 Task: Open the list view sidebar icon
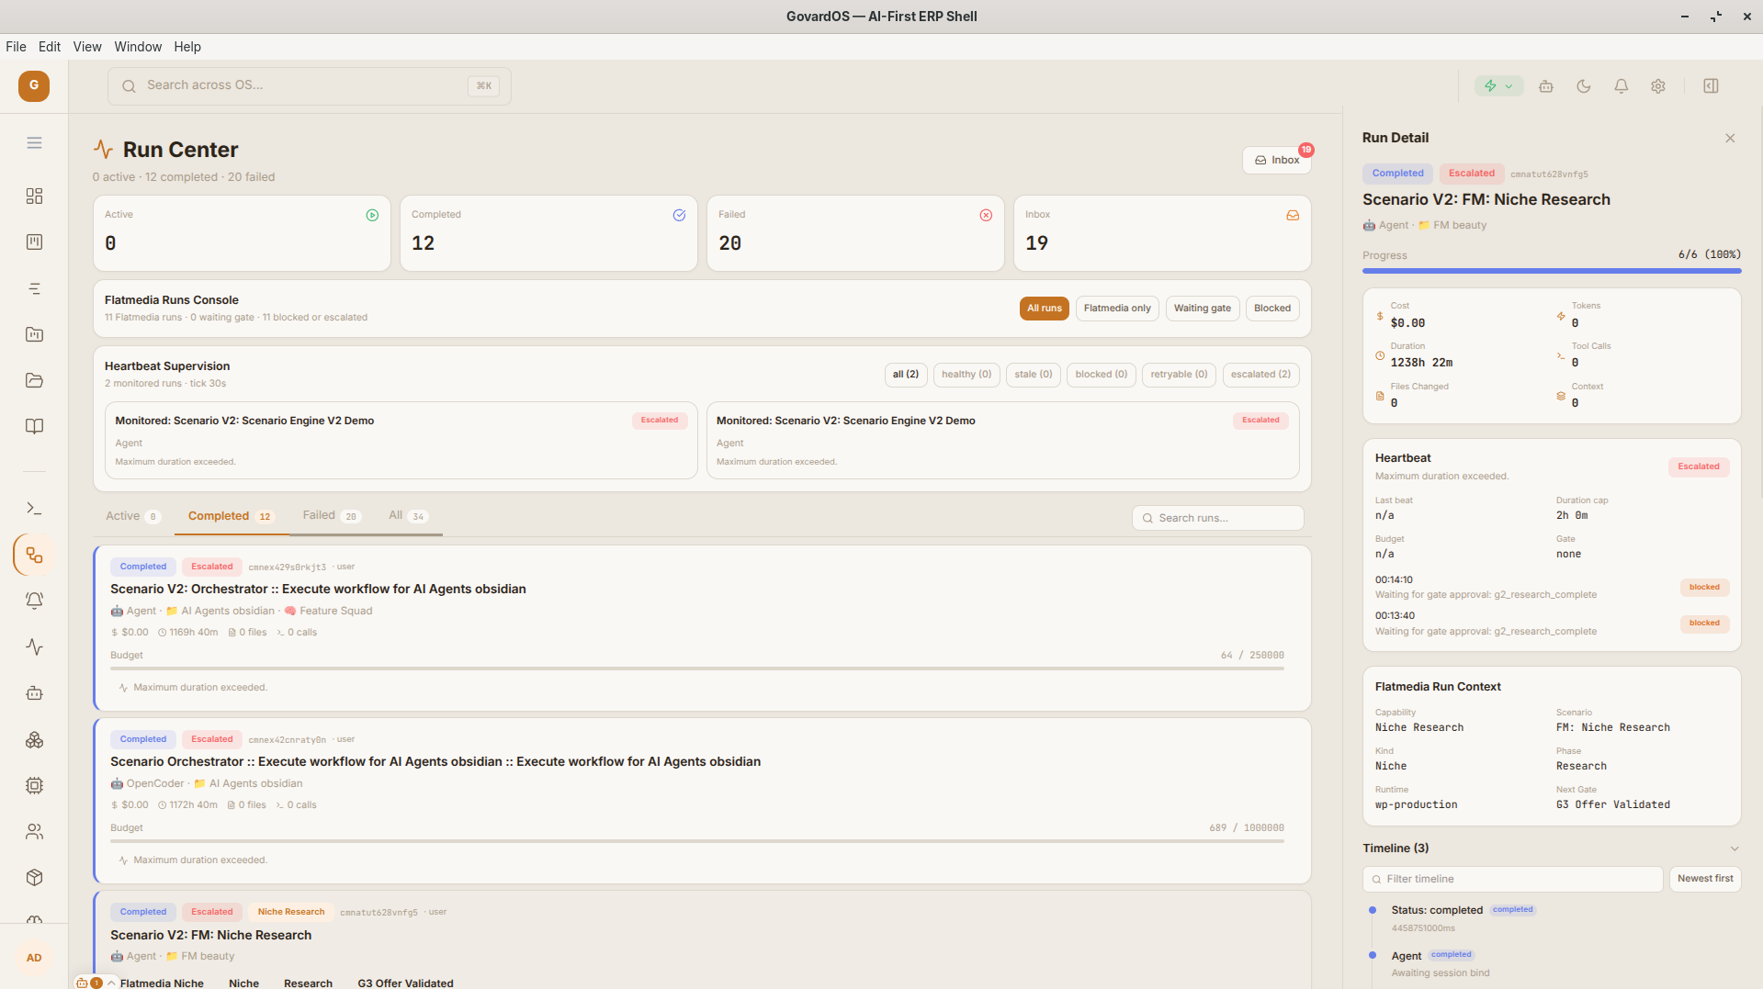tap(34, 288)
